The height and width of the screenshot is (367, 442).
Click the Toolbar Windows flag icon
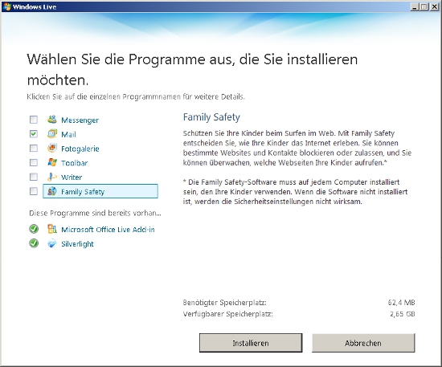coord(52,162)
